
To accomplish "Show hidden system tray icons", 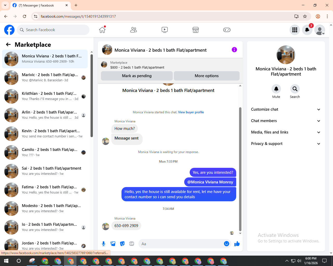I will pyautogui.click(x=287, y=261).
